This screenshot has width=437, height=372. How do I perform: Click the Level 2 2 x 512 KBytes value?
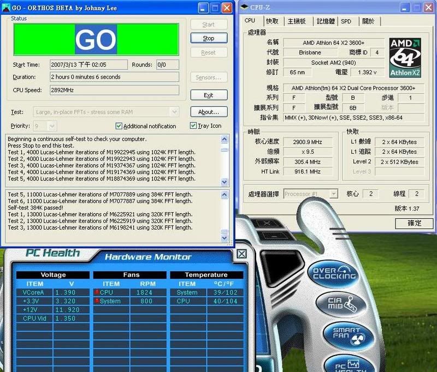point(399,161)
